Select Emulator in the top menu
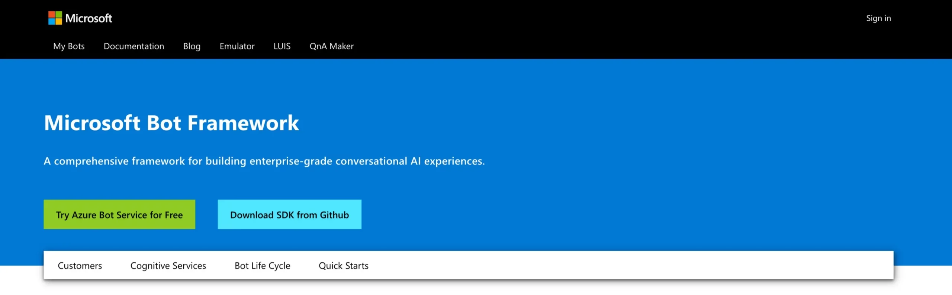Image resolution: width=952 pixels, height=295 pixels. (x=237, y=46)
